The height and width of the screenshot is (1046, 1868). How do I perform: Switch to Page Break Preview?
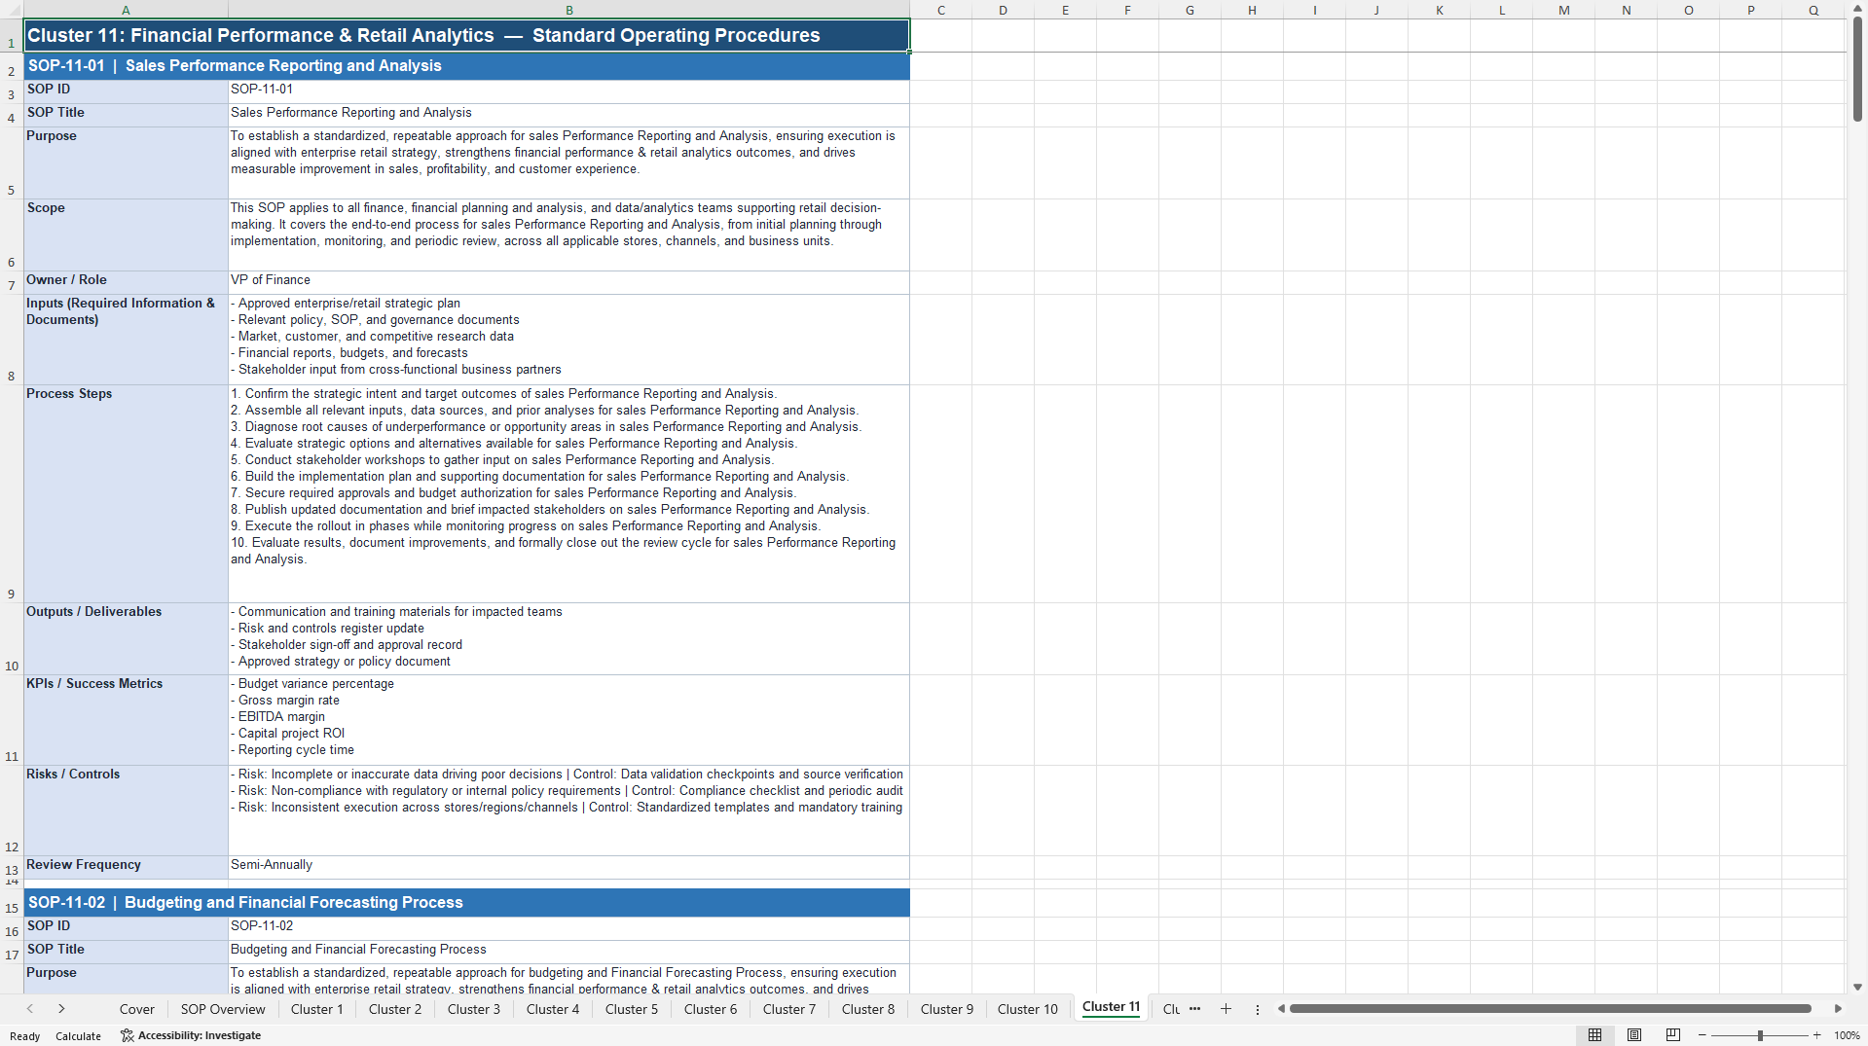1673,1035
